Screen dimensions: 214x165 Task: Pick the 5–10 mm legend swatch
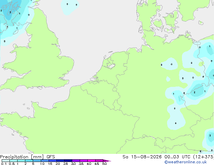37,161
